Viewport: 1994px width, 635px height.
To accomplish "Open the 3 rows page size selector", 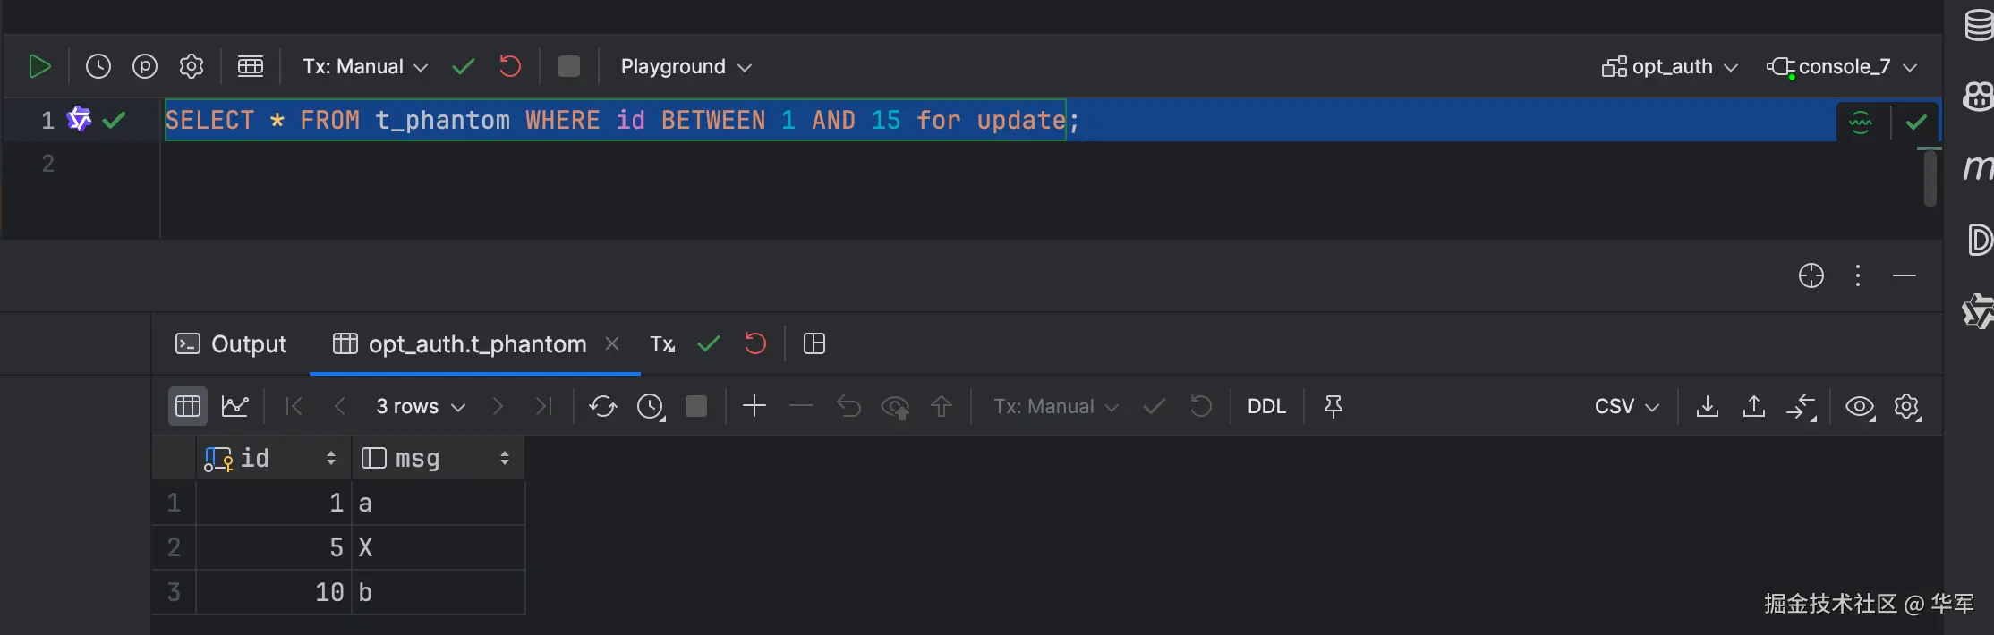I will [420, 406].
